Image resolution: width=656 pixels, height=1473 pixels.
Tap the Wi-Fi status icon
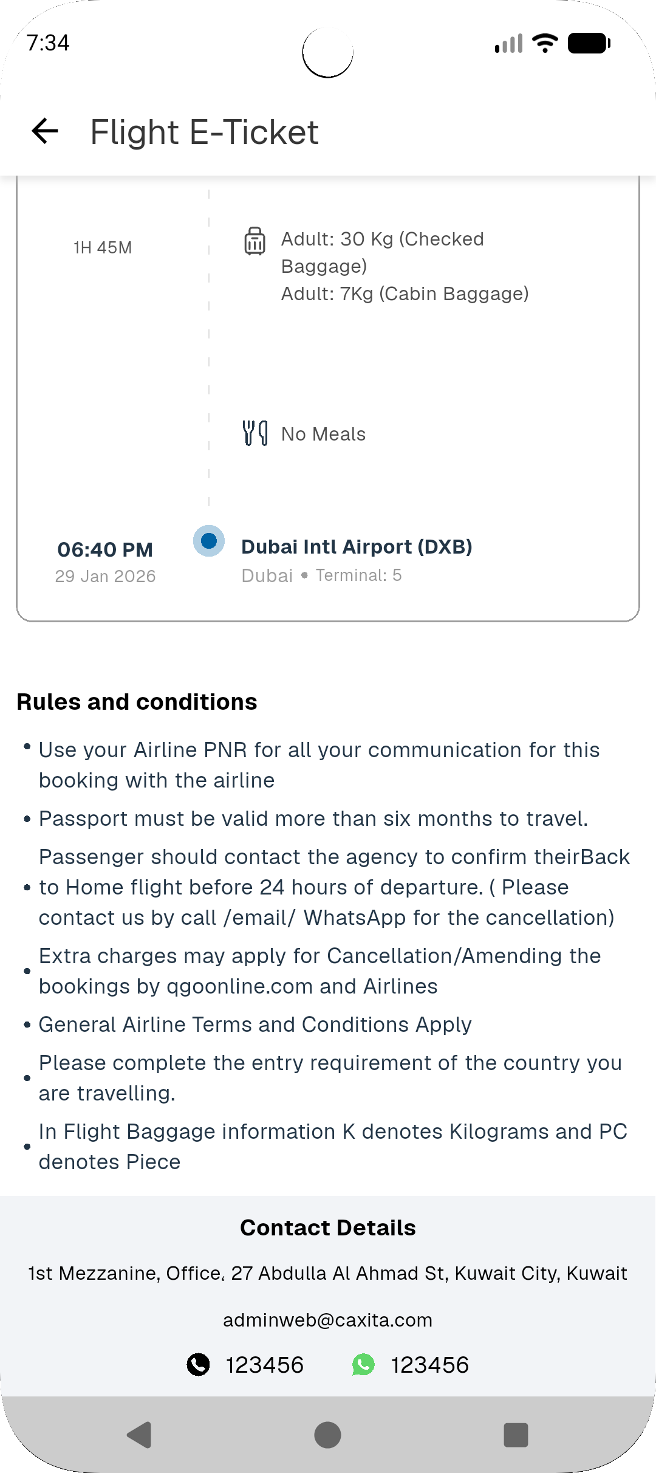tap(545, 44)
